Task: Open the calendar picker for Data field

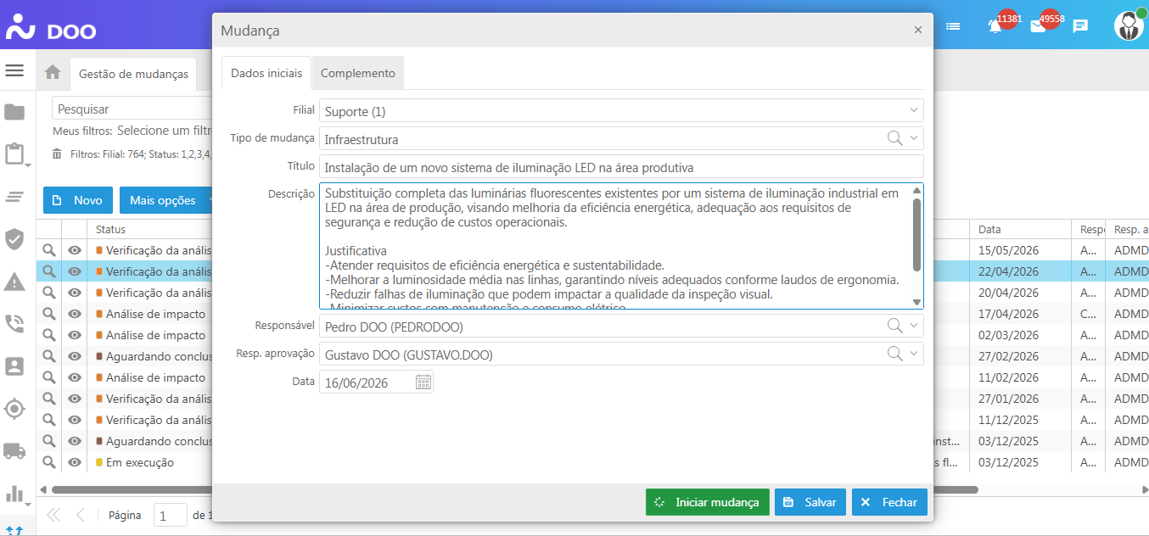Action: tap(423, 382)
